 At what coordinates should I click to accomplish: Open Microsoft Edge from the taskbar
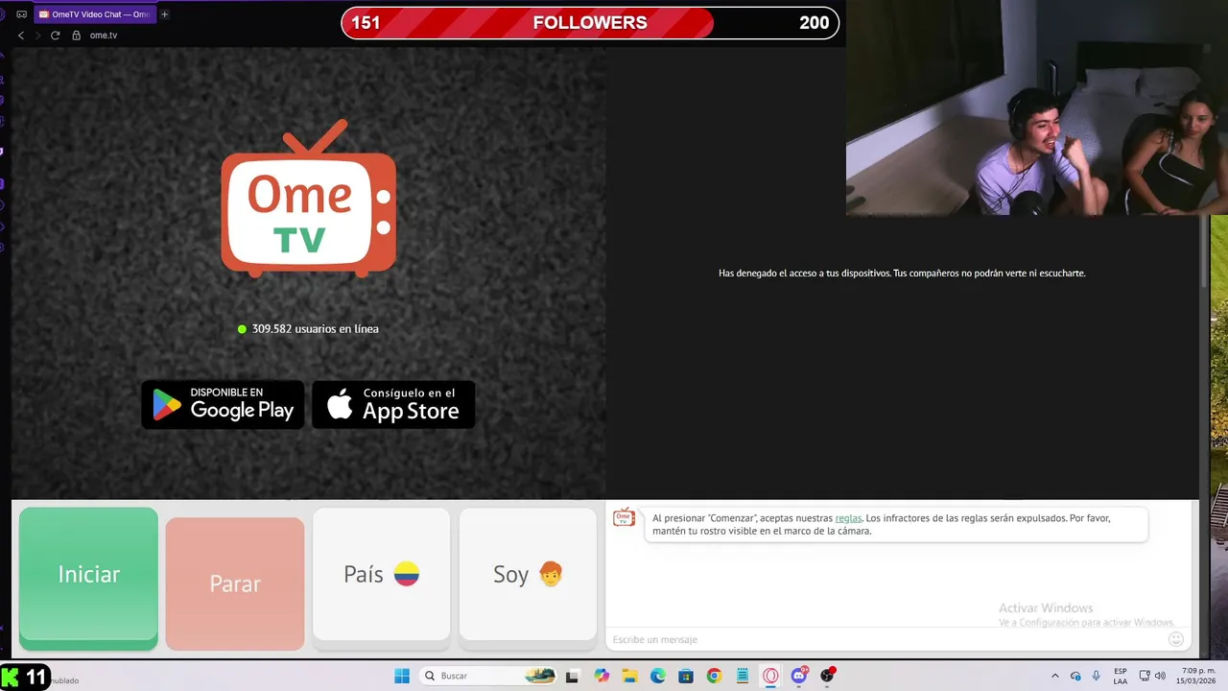[657, 676]
